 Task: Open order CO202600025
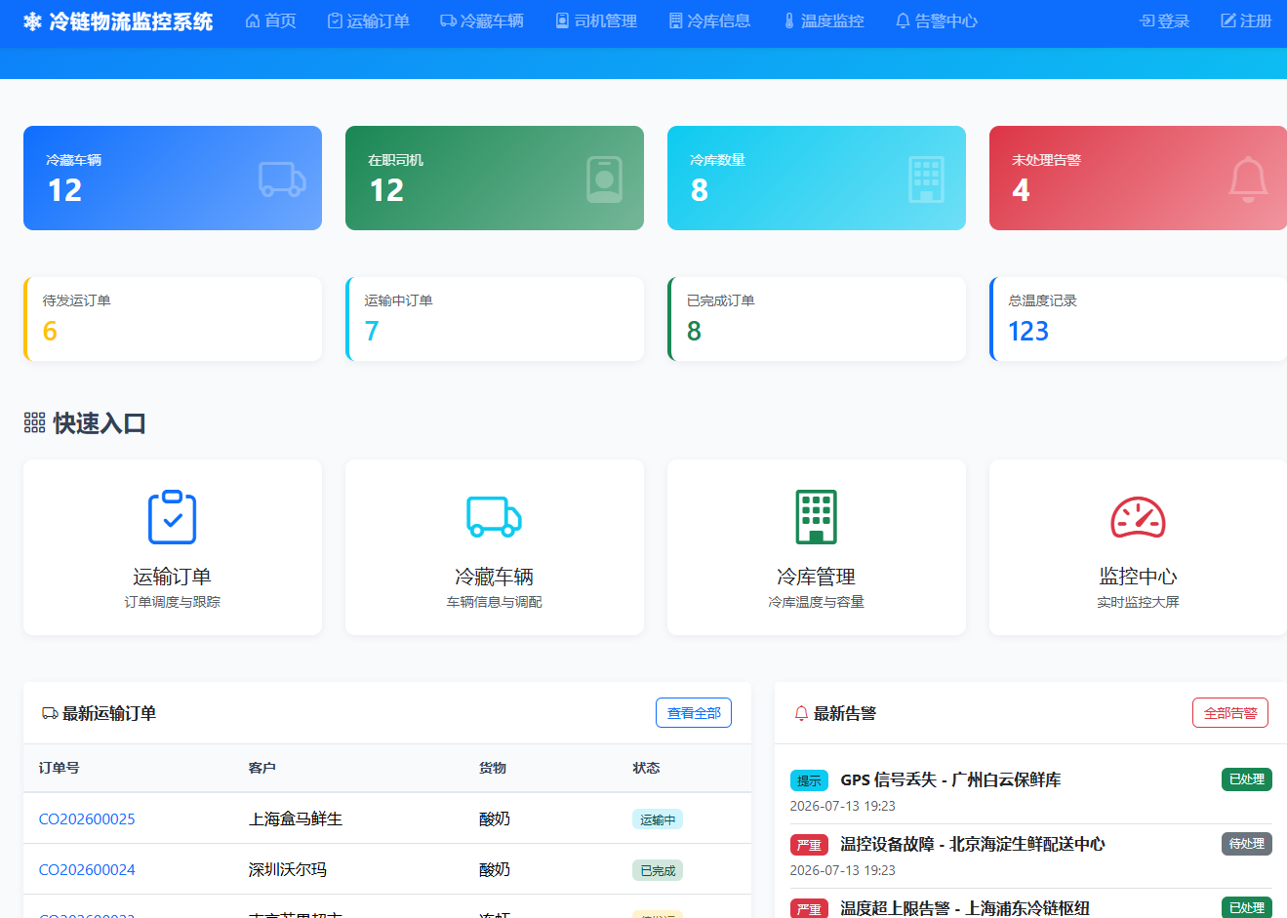click(x=87, y=818)
